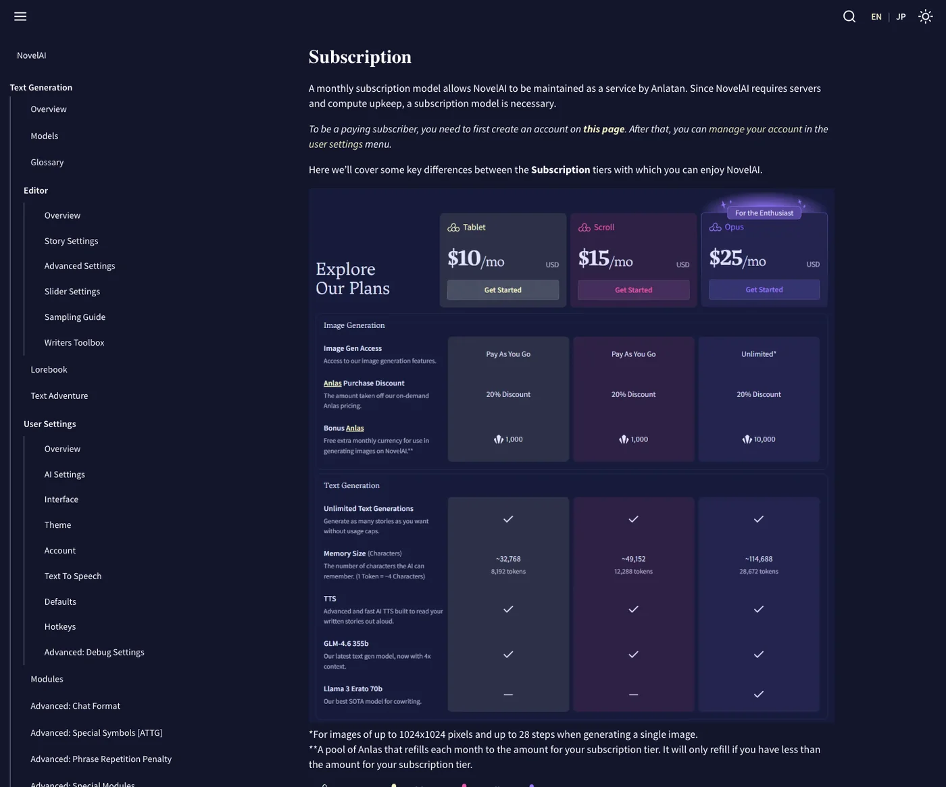The height and width of the screenshot is (787, 946).
Task: Click Tablet checkmark for GLM-4.6 355b
Action: pos(508,655)
